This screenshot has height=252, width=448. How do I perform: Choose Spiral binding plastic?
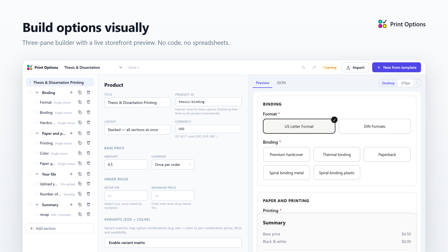pyautogui.click(x=337, y=173)
